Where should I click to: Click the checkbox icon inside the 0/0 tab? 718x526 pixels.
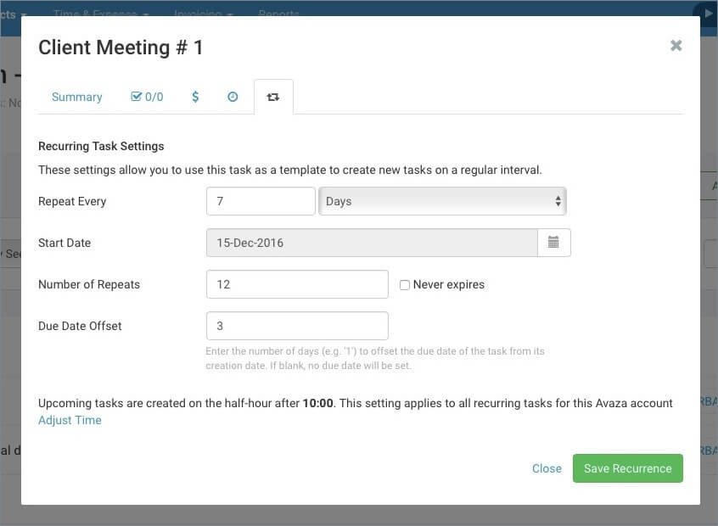(136, 96)
